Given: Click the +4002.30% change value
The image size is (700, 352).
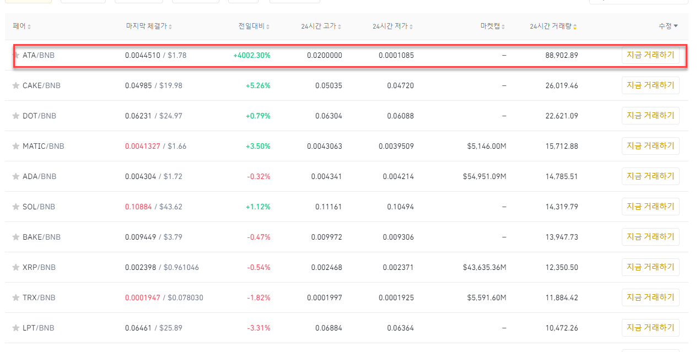Looking at the screenshot, I should click(252, 55).
